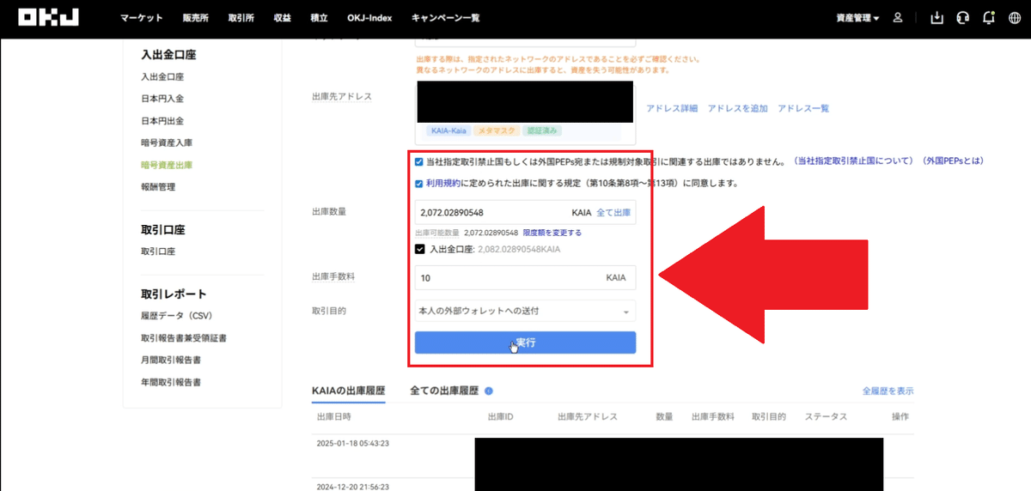Open the 販売所 menu

(195, 18)
